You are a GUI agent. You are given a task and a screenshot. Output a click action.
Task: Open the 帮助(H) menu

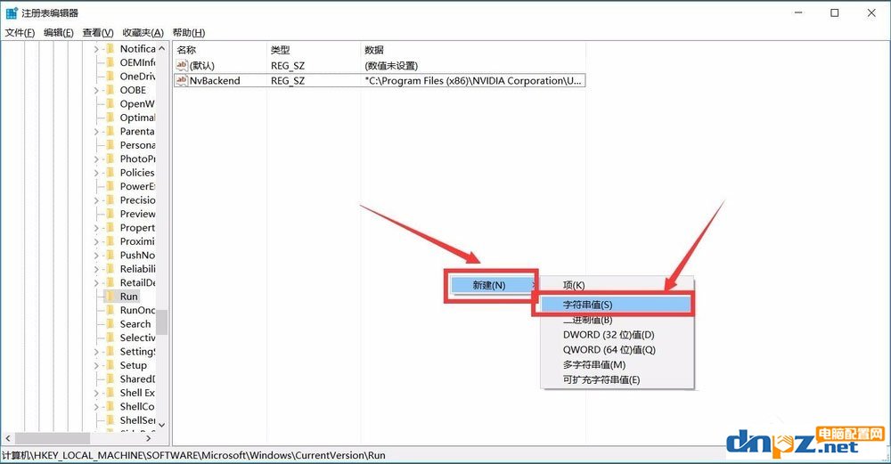tap(189, 33)
